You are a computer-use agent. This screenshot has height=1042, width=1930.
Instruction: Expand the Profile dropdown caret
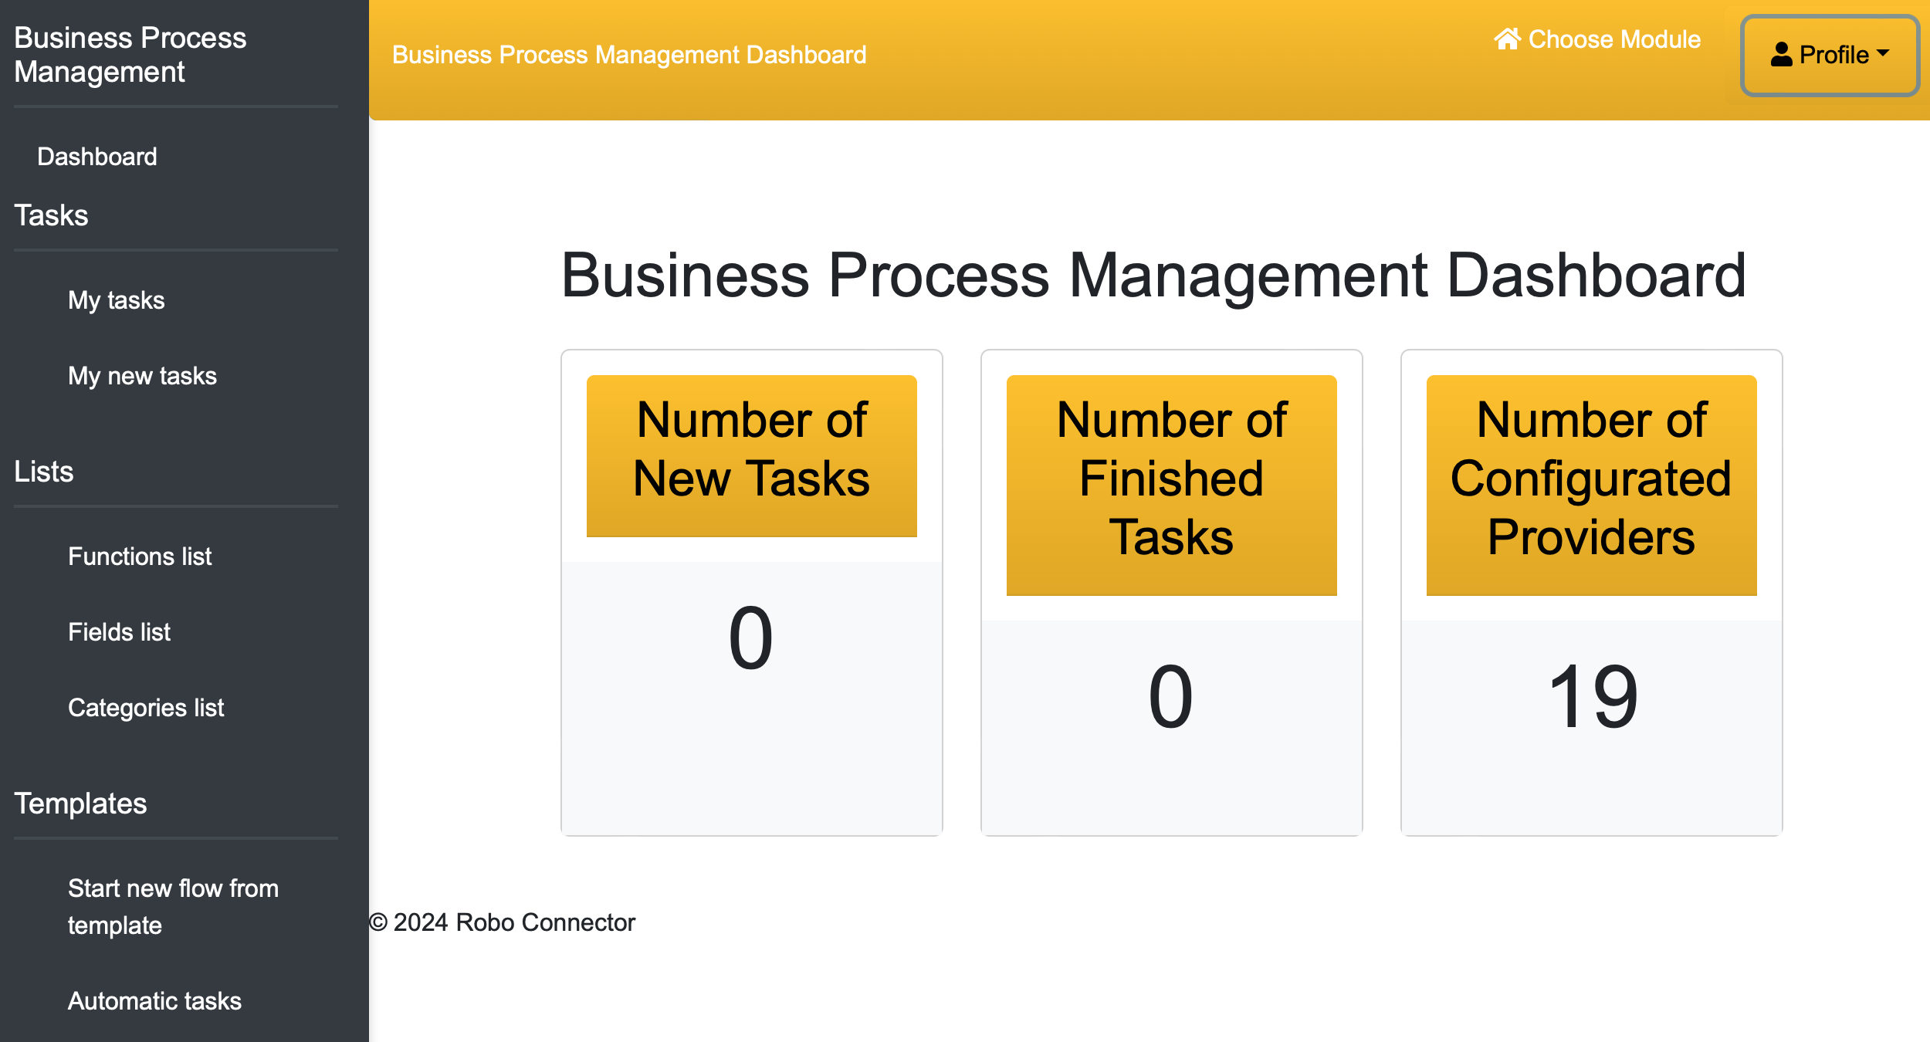pyautogui.click(x=1884, y=53)
